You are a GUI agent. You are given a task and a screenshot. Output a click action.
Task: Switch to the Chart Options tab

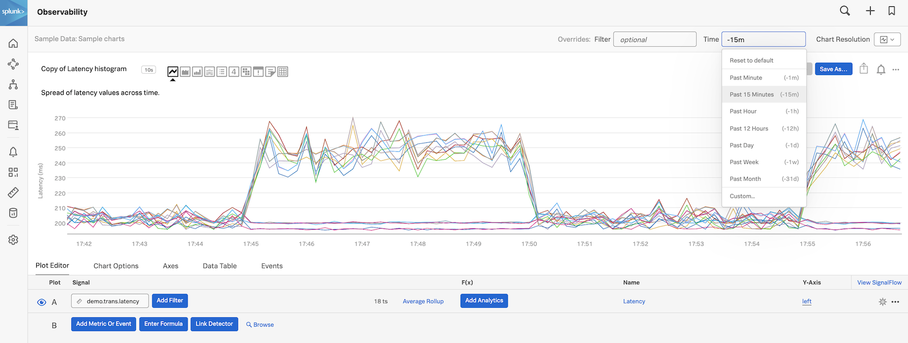tap(116, 266)
